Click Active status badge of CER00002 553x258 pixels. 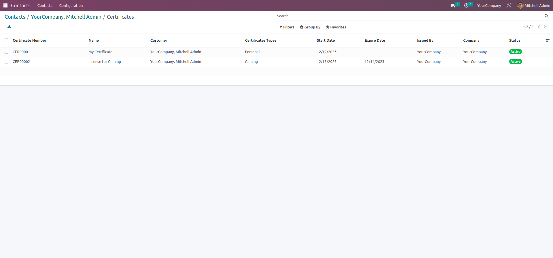pyautogui.click(x=516, y=61)
